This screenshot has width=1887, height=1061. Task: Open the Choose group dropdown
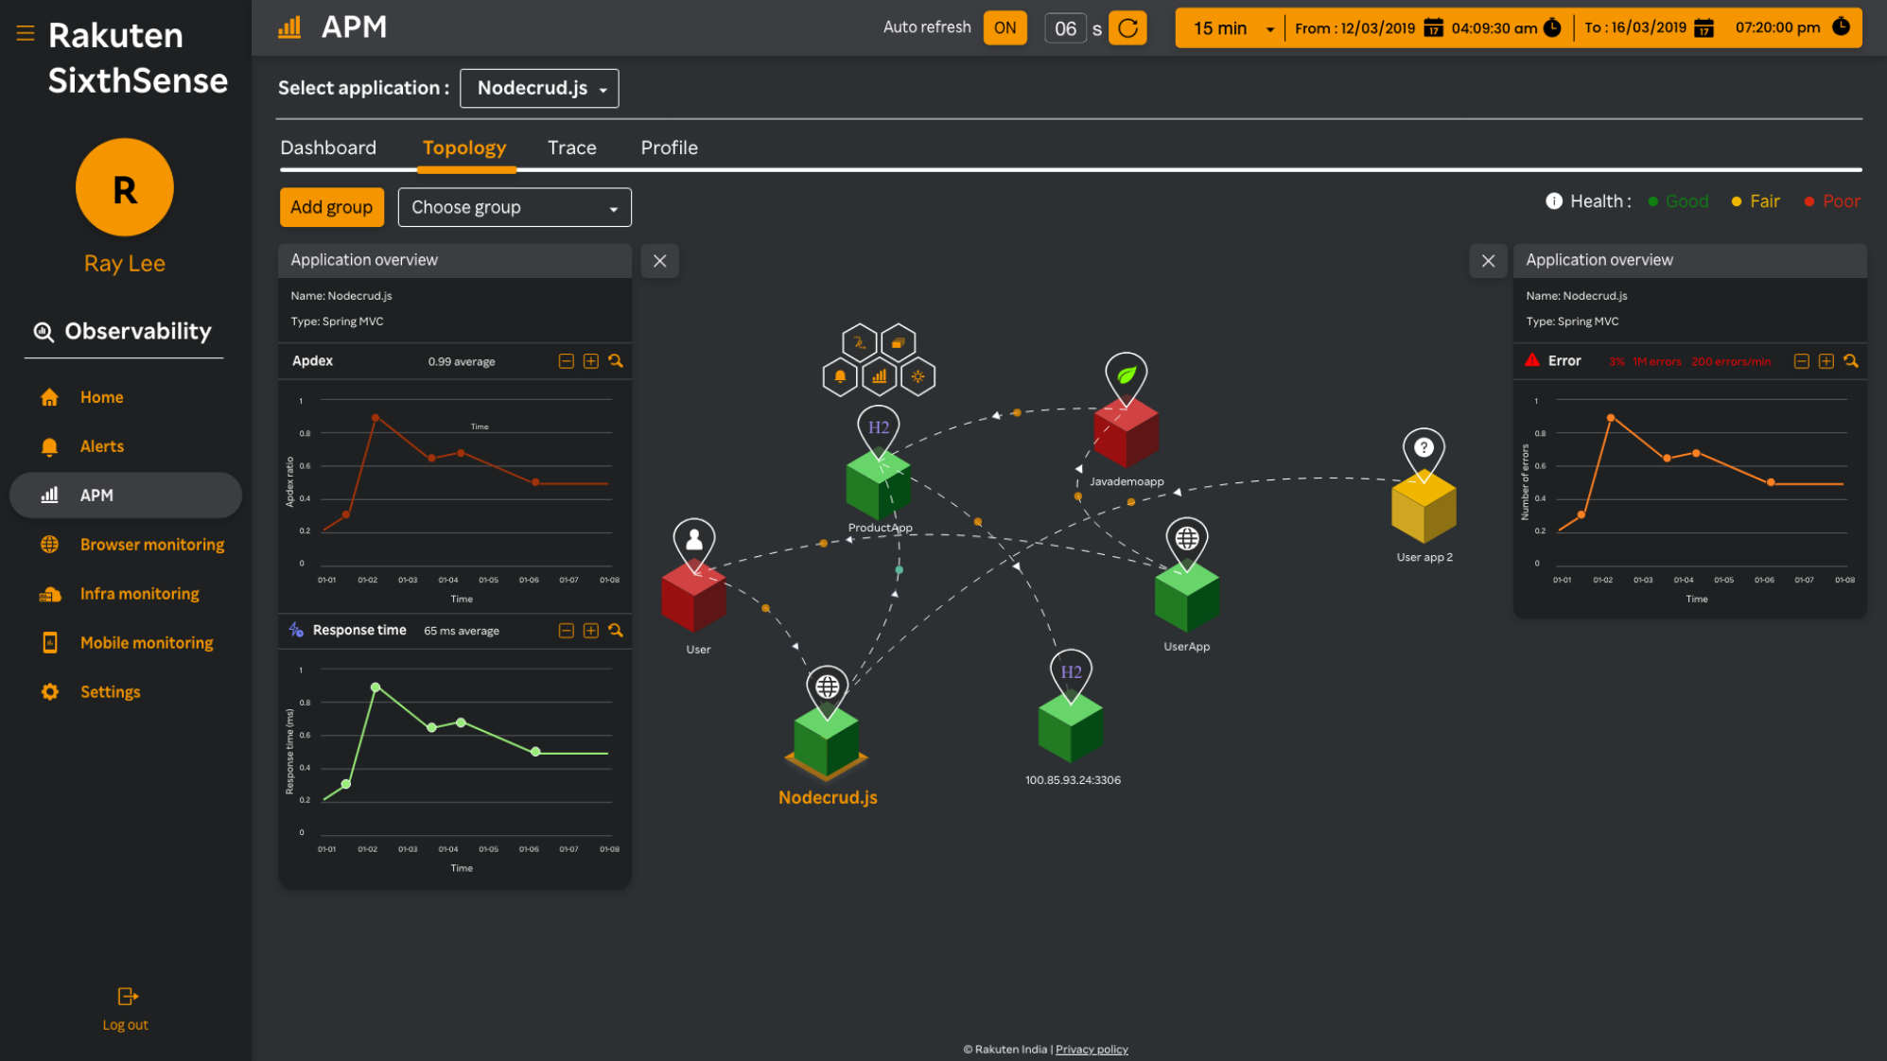(515, 206)
